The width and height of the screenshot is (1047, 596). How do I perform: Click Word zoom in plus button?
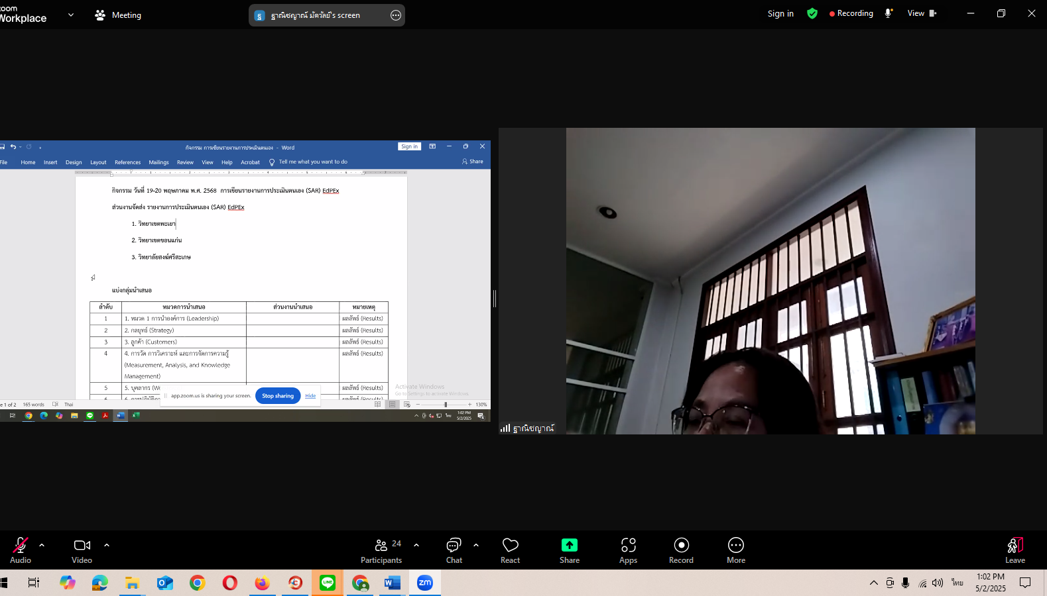(469, 405)
